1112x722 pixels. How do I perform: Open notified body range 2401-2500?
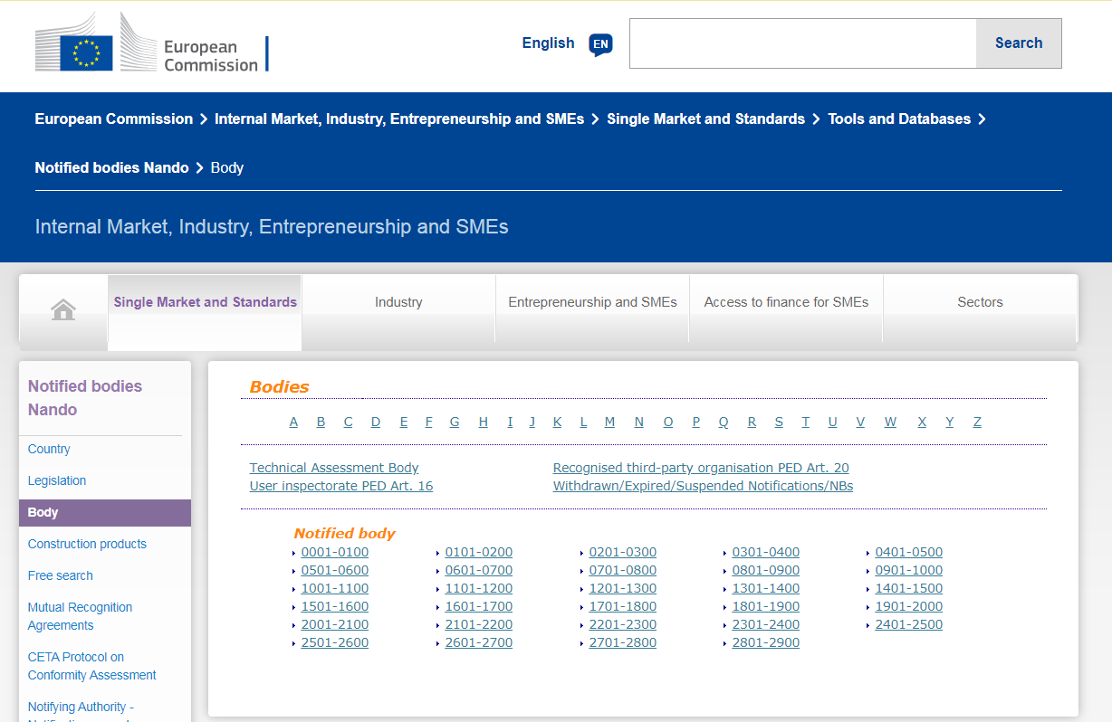[909, 624]
